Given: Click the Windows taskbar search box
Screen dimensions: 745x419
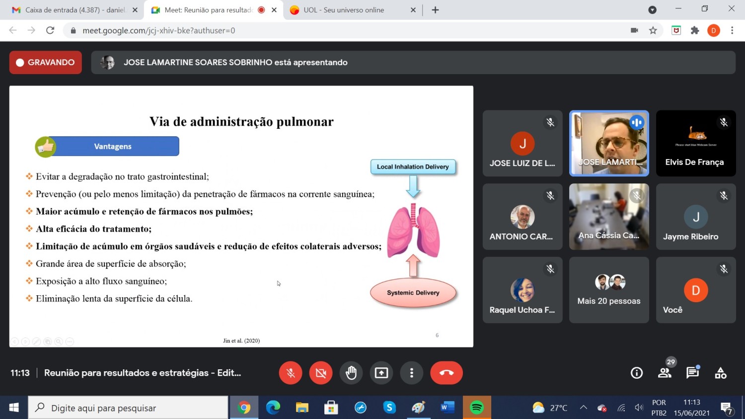Looking at the screenshot, I should [128, 408].
